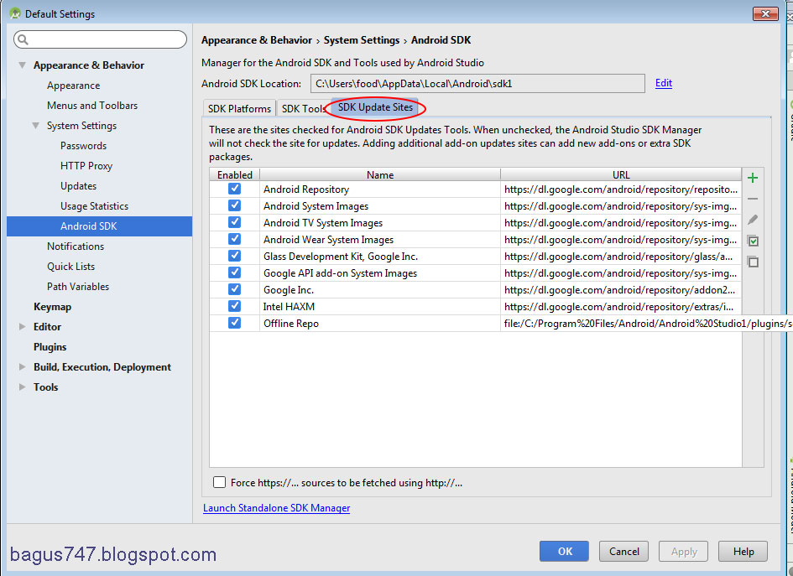Click the URL column header
The height and width of the screenshot is (576, 793).
point(621,175)
